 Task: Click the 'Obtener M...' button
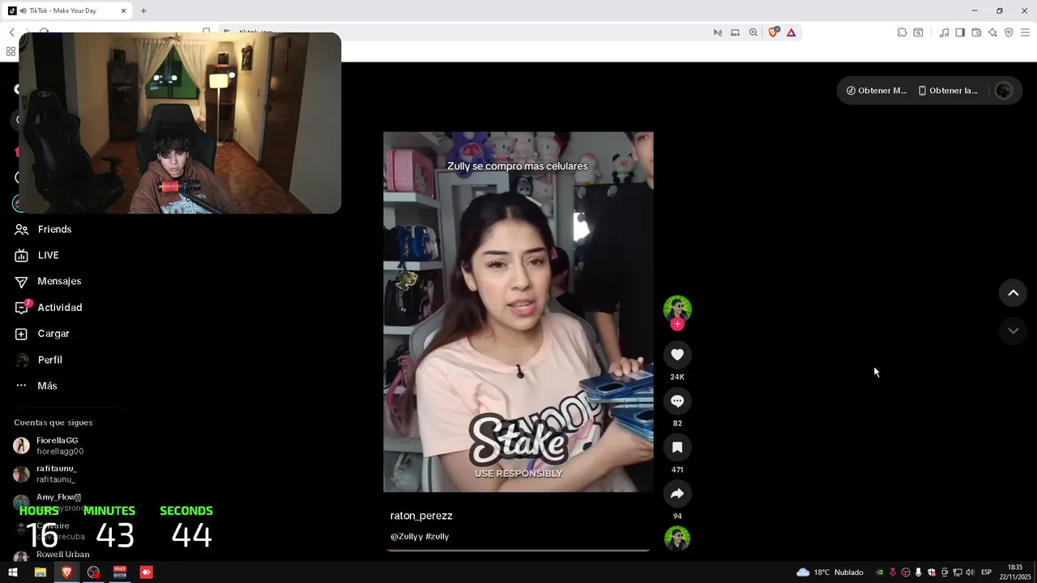(877, 91)
